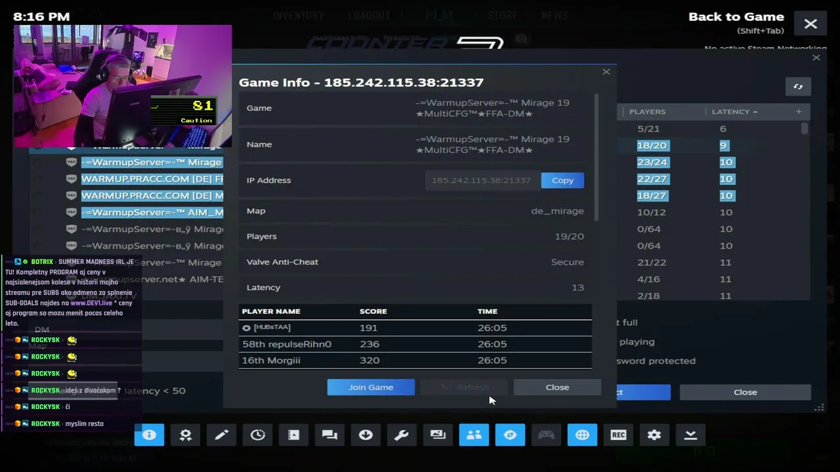Open the REC game recording icon
The width and height of the screenshot is (840, 472).
pyautogui.click(x=618, y=435)
